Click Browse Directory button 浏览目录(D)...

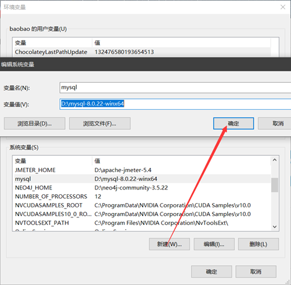pyautogui.click(x=35, y=124)
